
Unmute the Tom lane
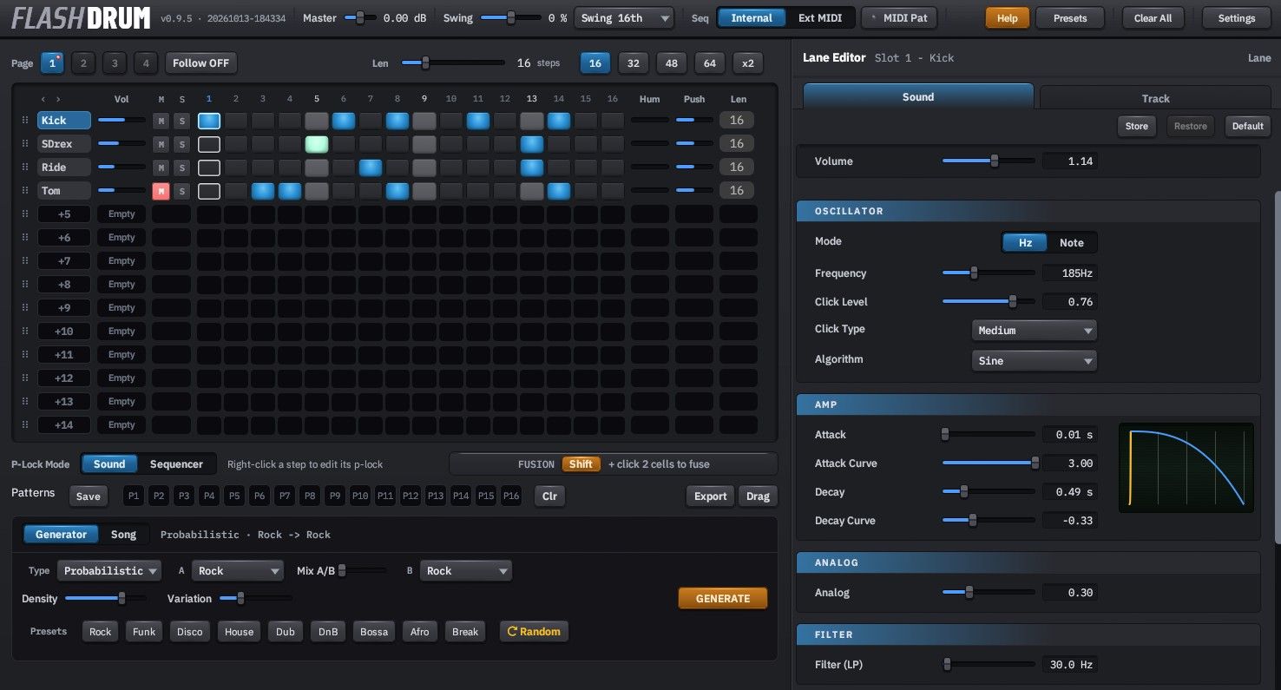pos(161,191)
